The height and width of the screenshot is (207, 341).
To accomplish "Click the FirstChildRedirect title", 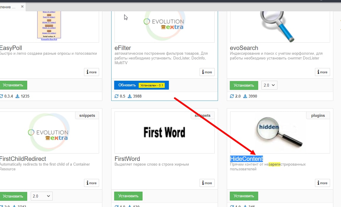I will tap(23, 159).
